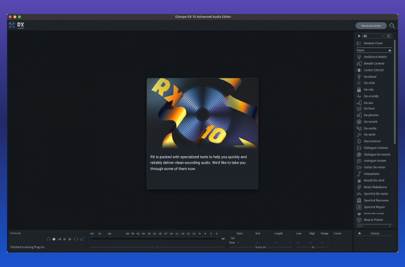Image resolution: width=405 pixels, height=267 pixels.
Task: Click the transport play button
Action: point(64,239)
